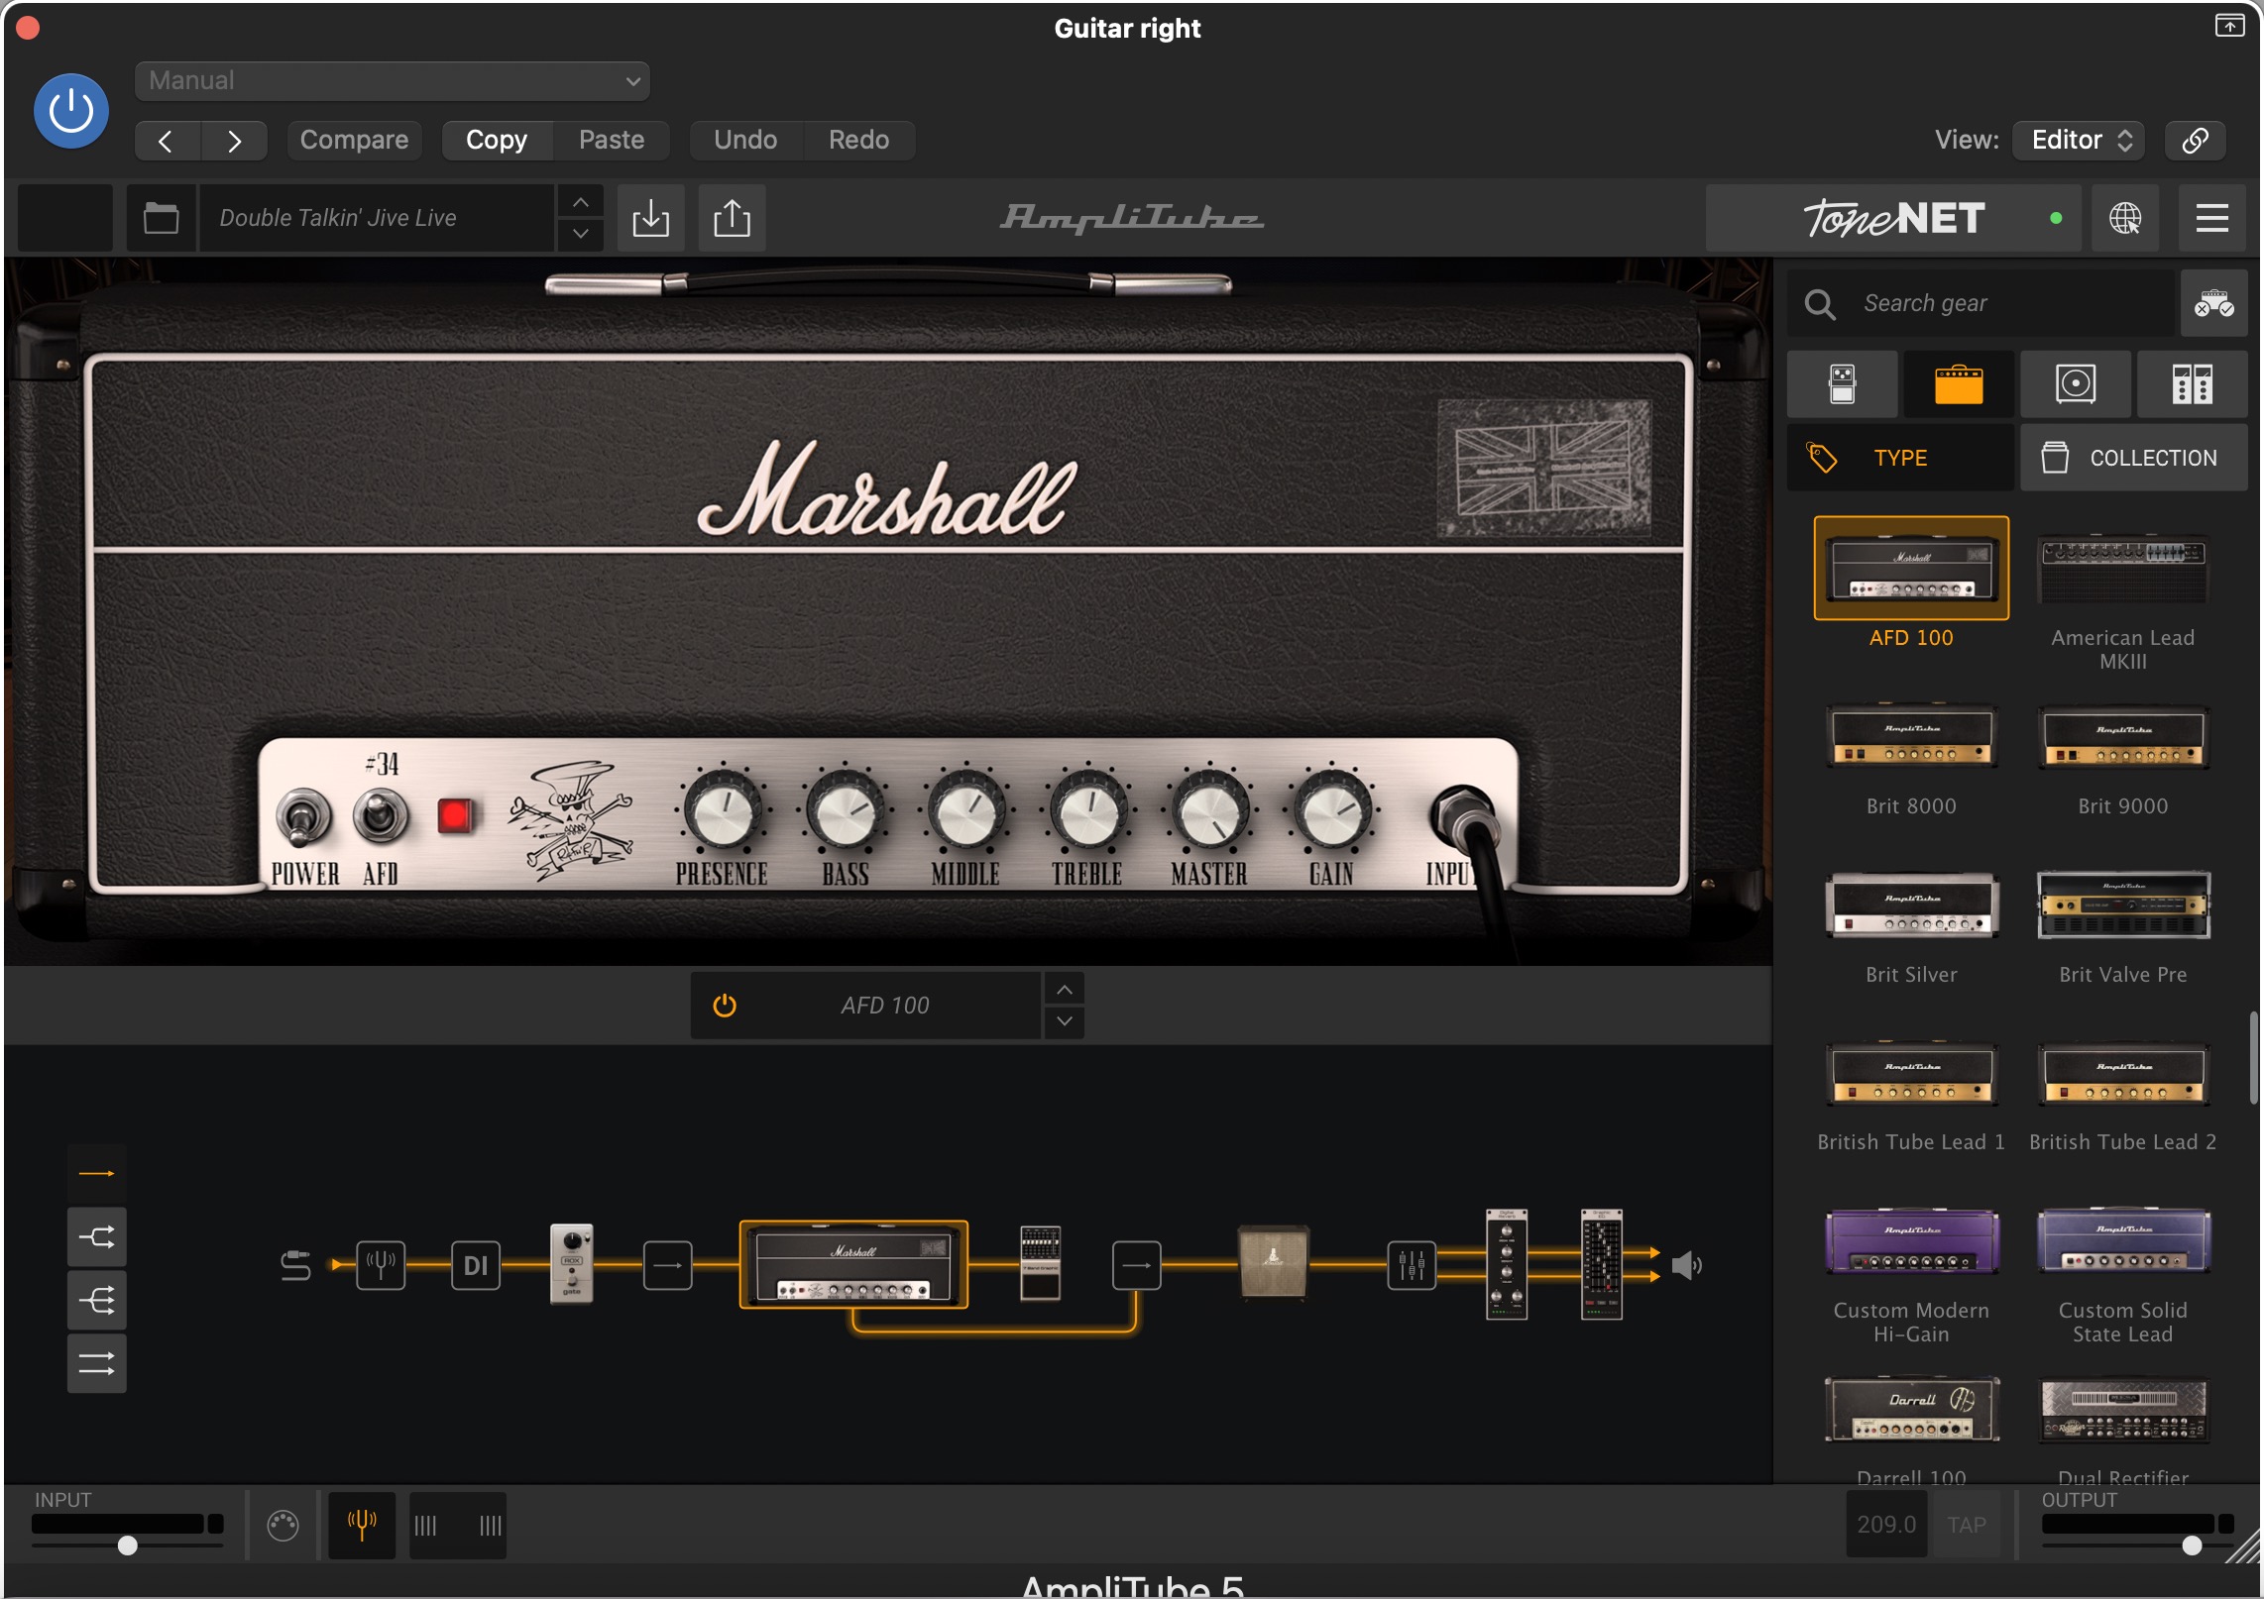Screen dimensions: 2264x1599
Task: Select the Brit 8000 amp
Action: click(1911, 738)
